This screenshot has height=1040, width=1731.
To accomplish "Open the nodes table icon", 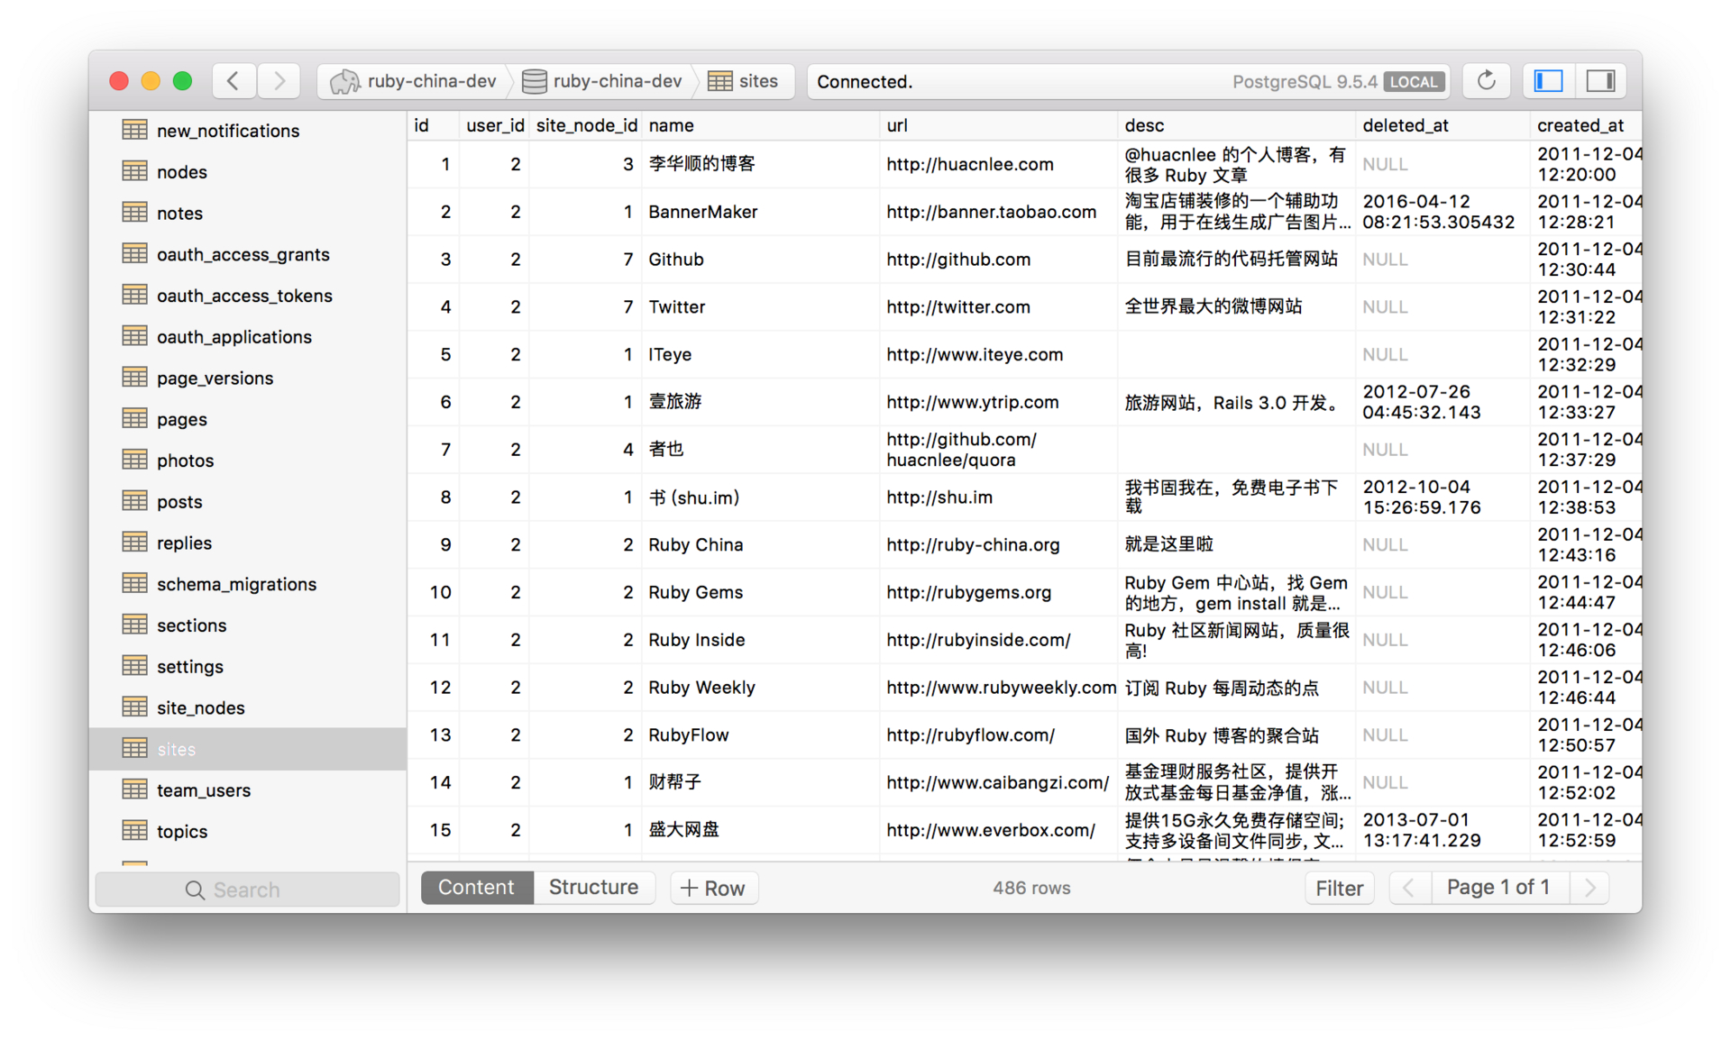I will [135, 171].
